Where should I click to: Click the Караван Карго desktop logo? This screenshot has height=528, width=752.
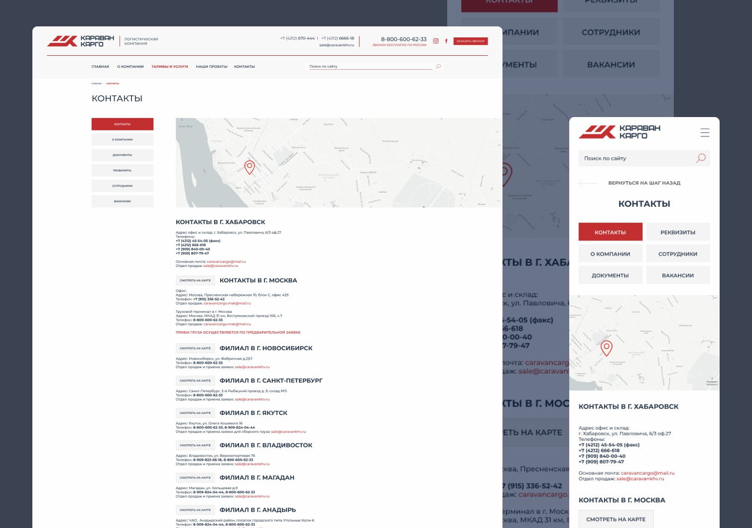point(81,41)
